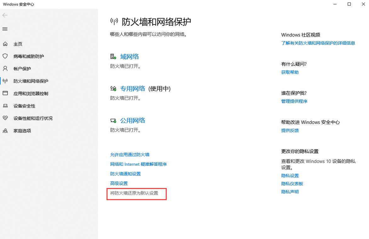Screen dimensions: 369x239
Task: Click 防火墙已打开。 under 域网络
Action: pyautogui.click(x=125, y=66)
